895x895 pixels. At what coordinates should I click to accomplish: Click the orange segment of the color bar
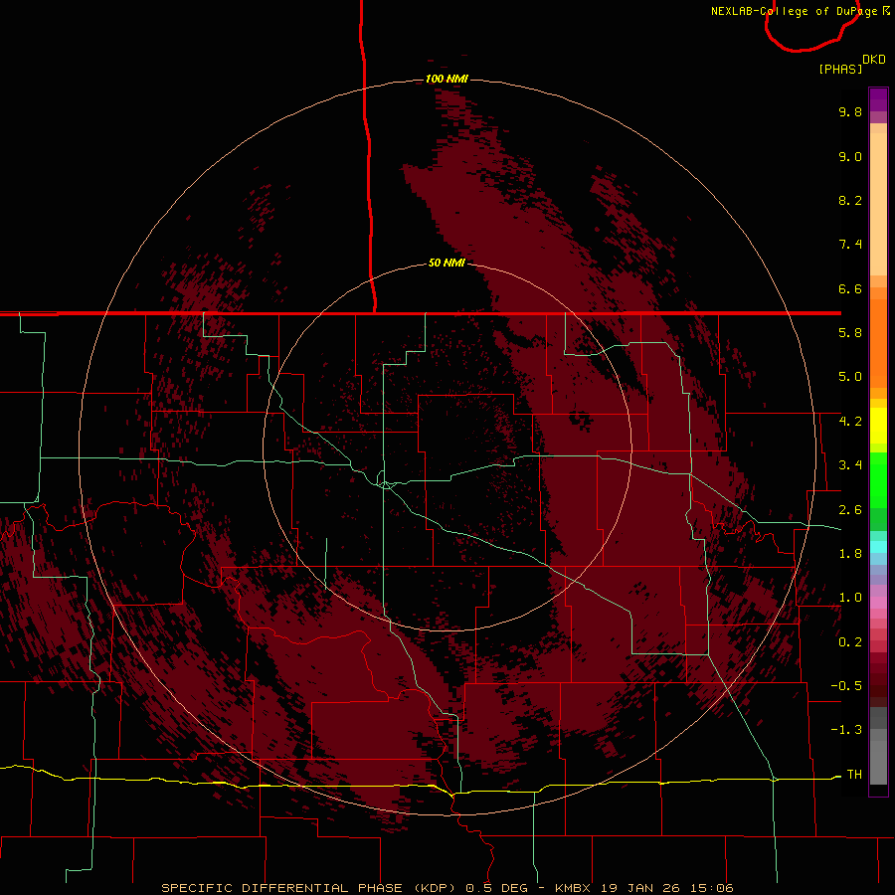tap(878, 344)
